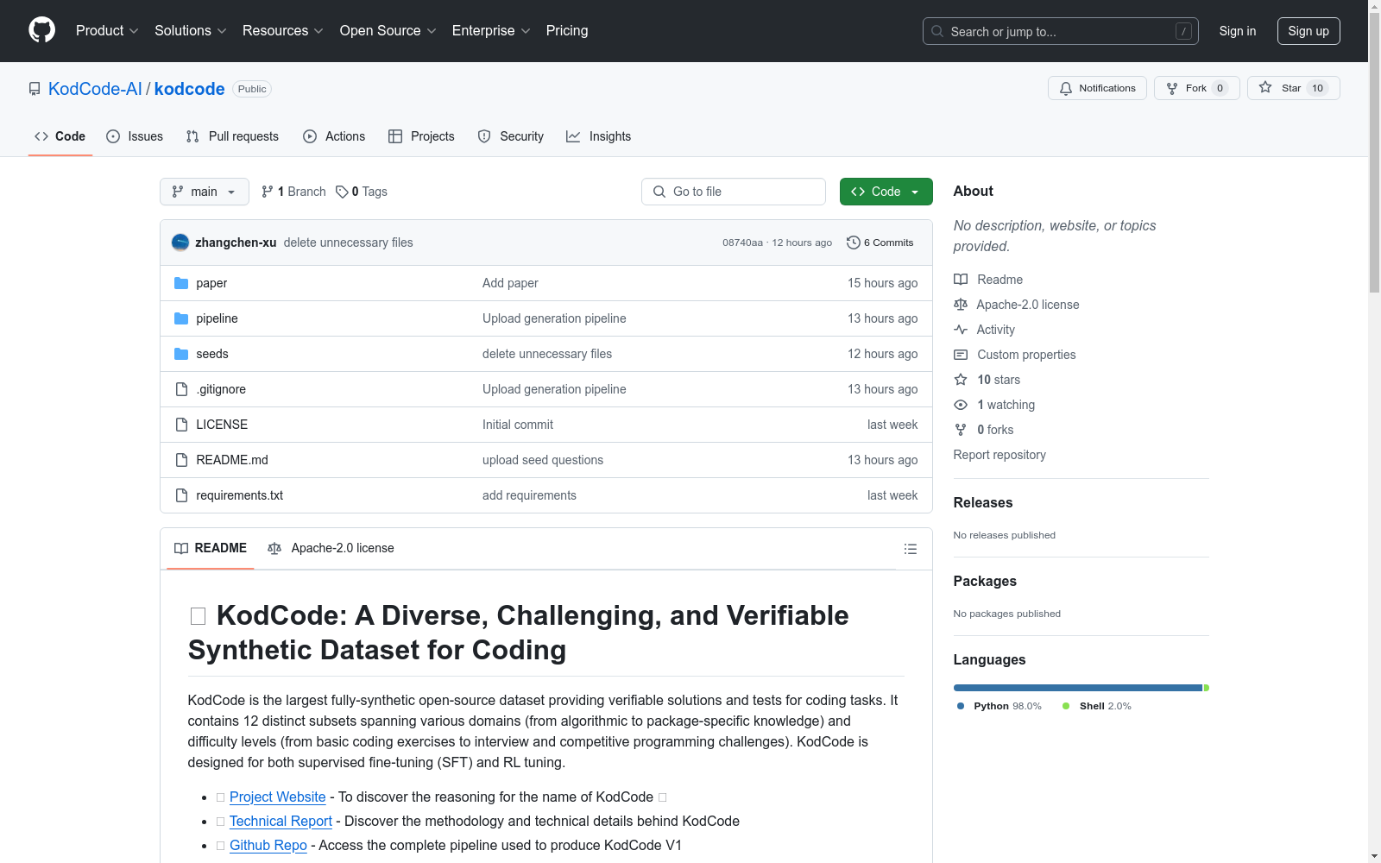Click the search magnifier icon in header
This screenshot has width=1381, height=863.
point(937,31)
